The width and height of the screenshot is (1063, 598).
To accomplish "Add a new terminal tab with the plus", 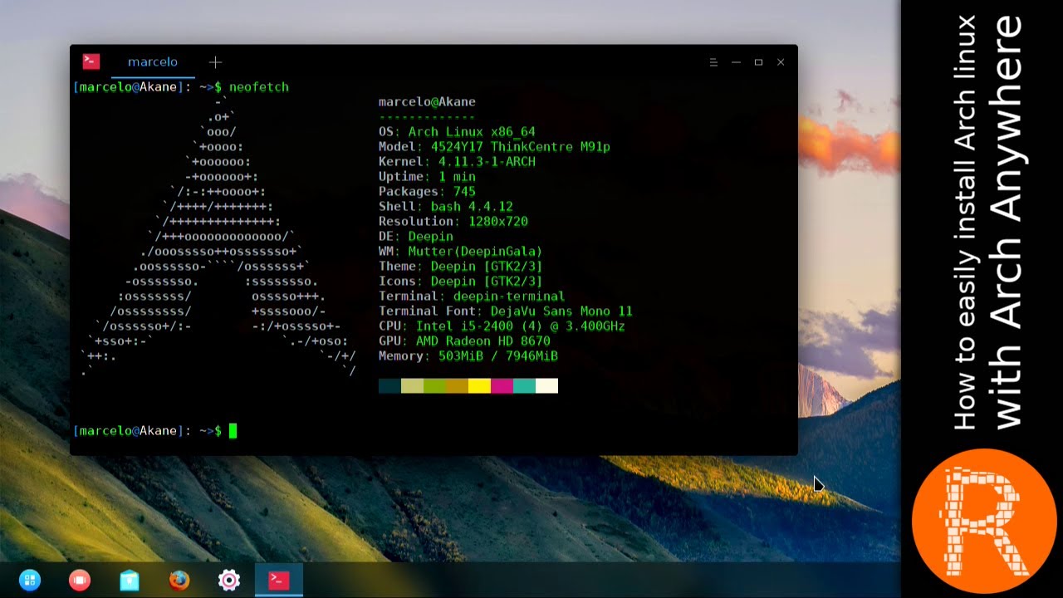I will (x=215, y=61).
